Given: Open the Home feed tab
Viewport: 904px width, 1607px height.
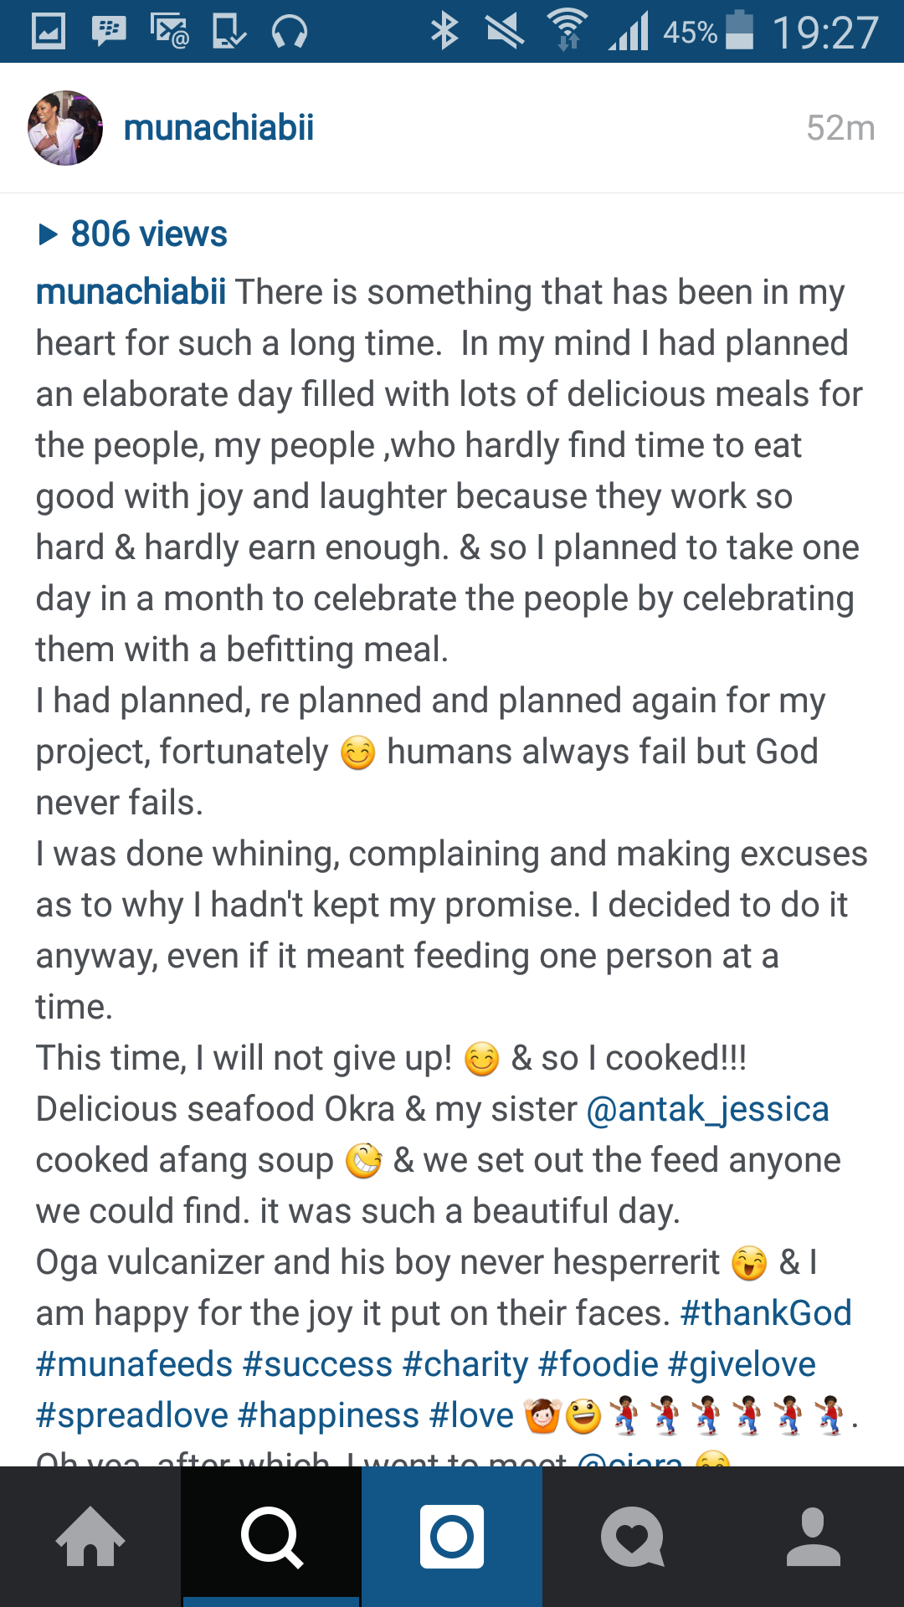Looking at the screenshot, I should pos(90,1537).
